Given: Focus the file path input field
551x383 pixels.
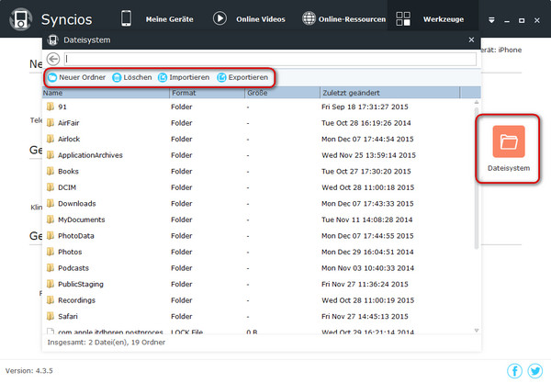Looking at the screenshot, I should 270,59.
